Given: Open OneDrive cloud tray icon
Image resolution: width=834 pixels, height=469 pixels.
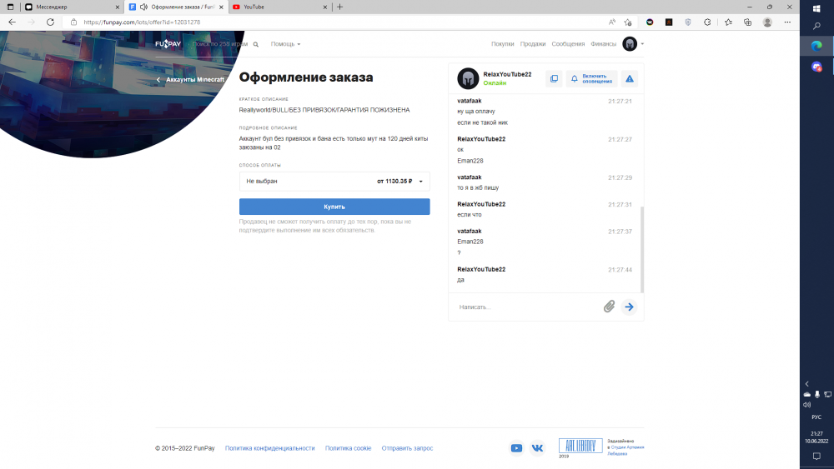Looking at the screenshot, I should pyautogui.click(x=806, y=394).
